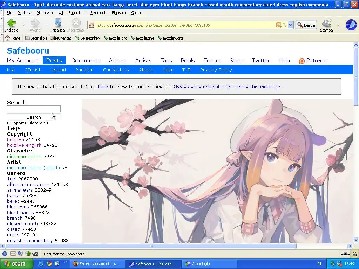The height and width of the screenshot is (269, 359).
Task: Click the Safebooru site title
Action: tap(28, 50)
